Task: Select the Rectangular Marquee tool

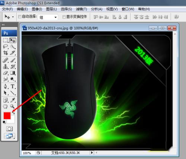Action: click(5, 40)
